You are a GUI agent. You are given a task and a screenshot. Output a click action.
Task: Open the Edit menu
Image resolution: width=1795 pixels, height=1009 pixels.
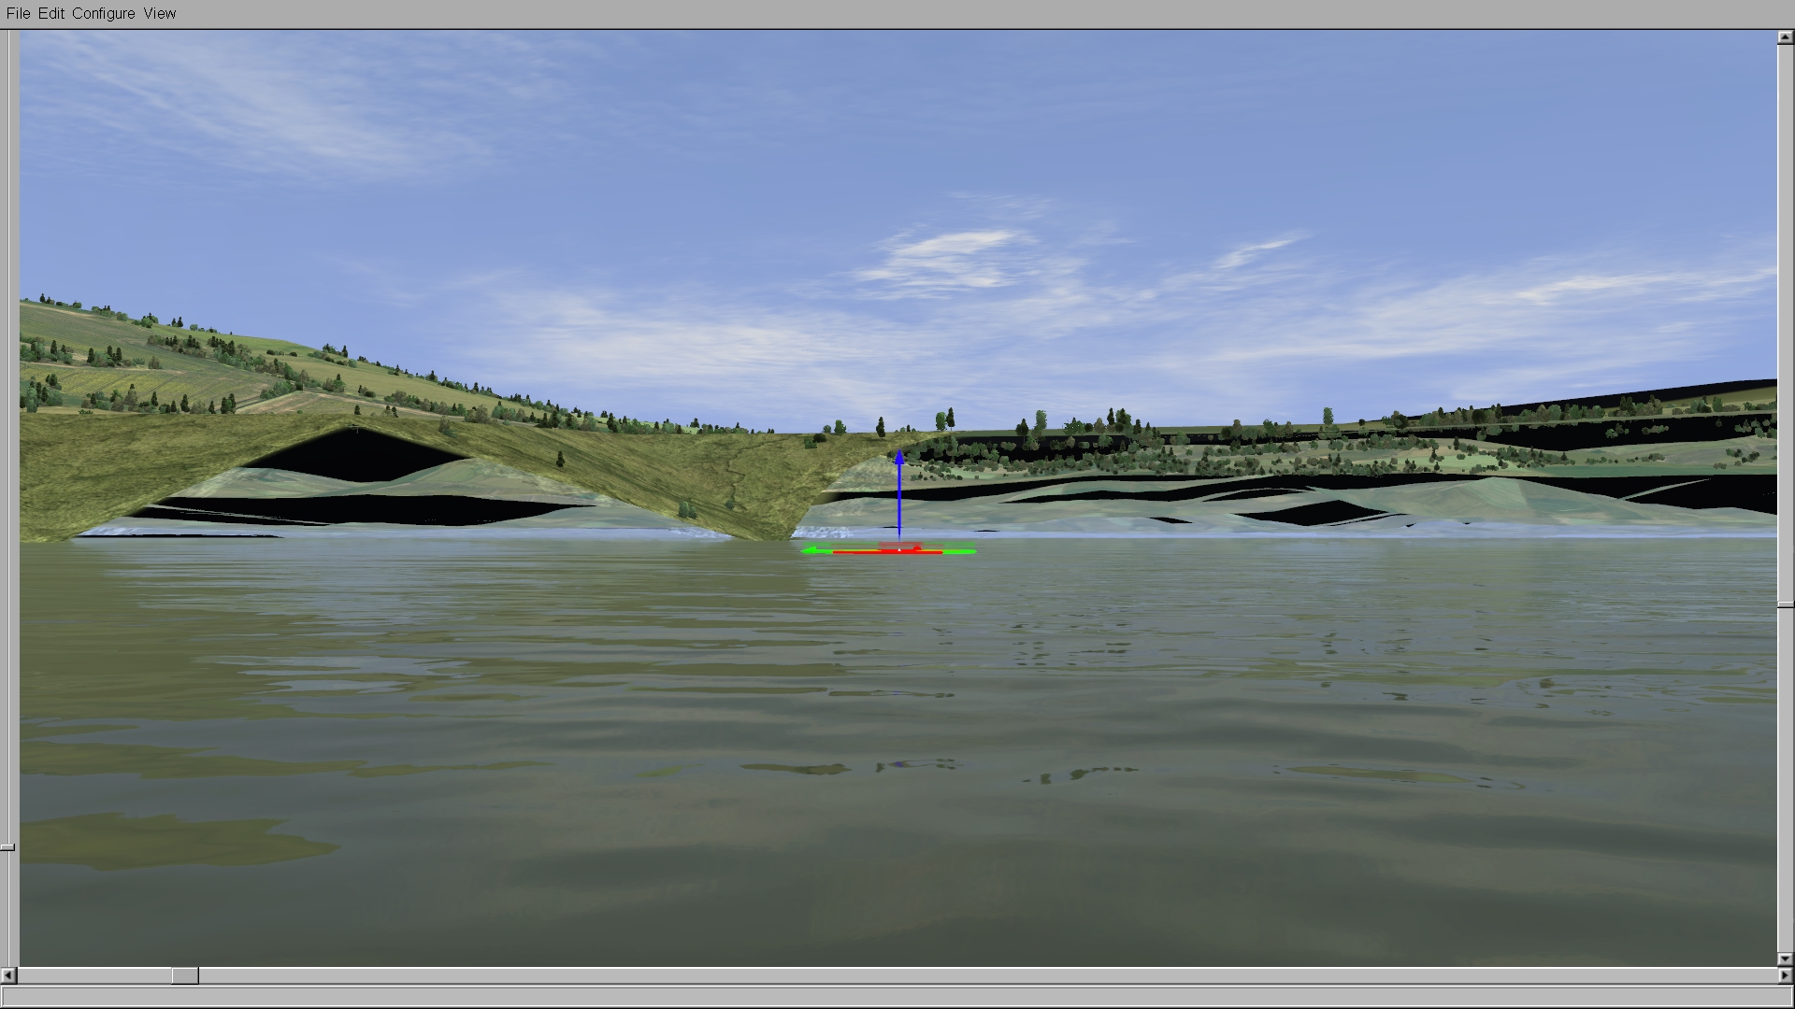pyautogui.click(x=51, y=13)
